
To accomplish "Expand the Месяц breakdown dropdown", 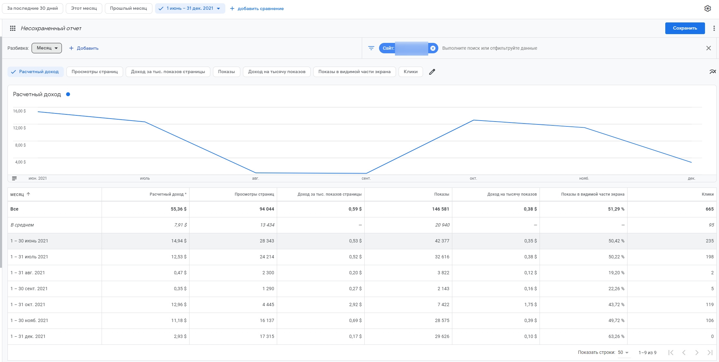I will click(x=47, y=48).
